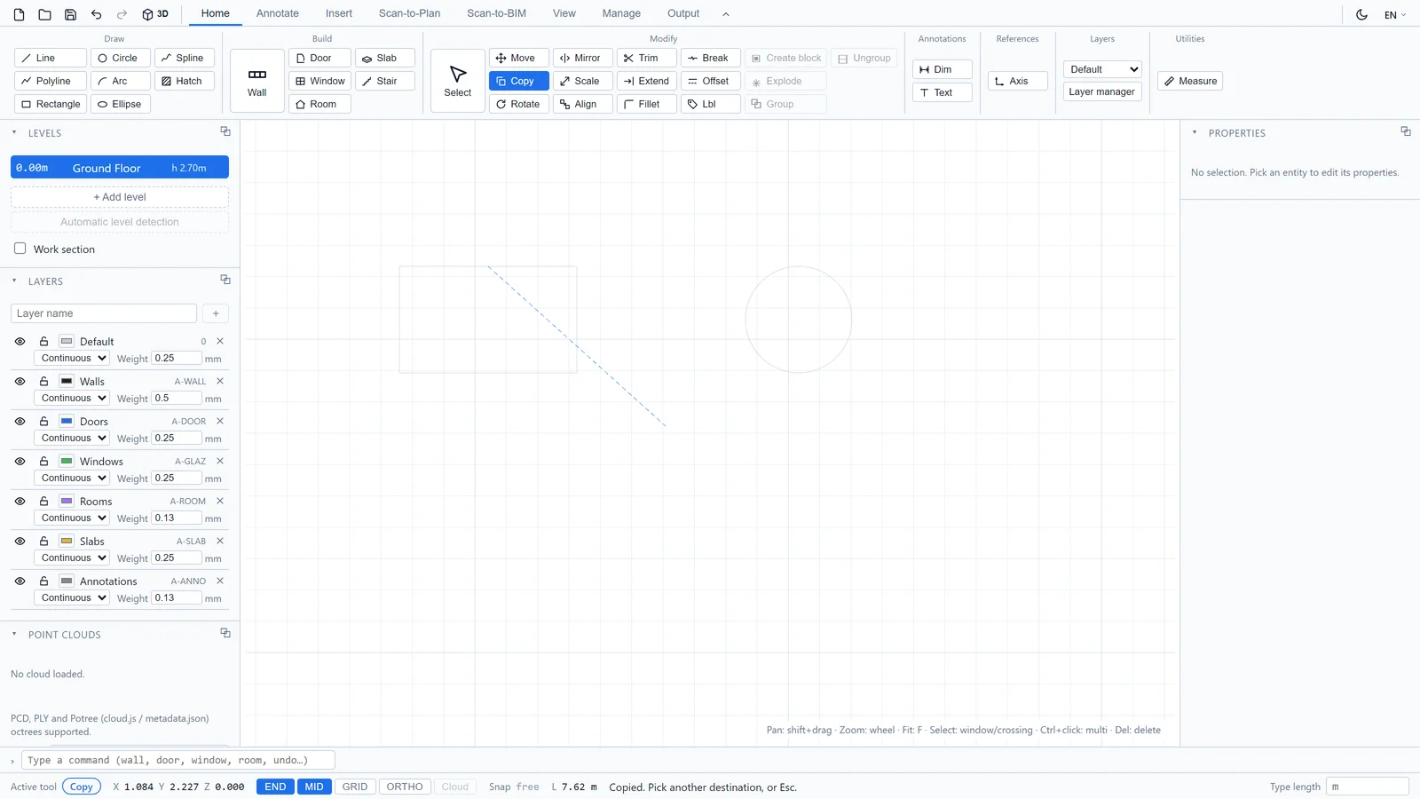Switch to the Annotate tab
Screen dimensions: 1420x799
tap(278, 13)
